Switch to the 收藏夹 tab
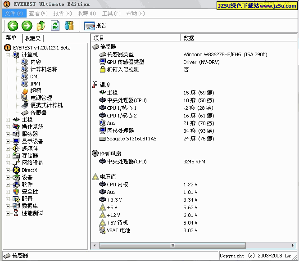The width and height of the screenshot is (299, 261). pos(32,39)
